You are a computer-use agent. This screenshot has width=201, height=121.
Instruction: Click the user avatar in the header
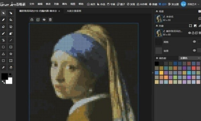[x=183, y=4]
